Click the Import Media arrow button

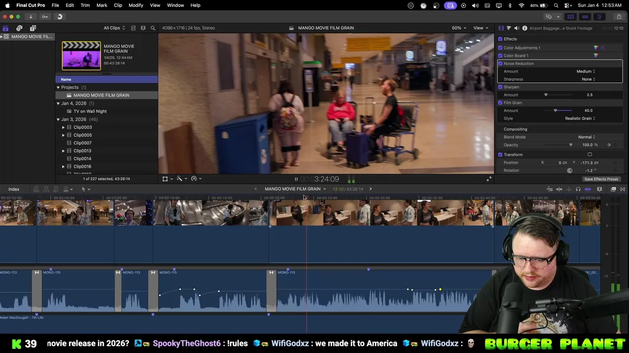(30, 17)
